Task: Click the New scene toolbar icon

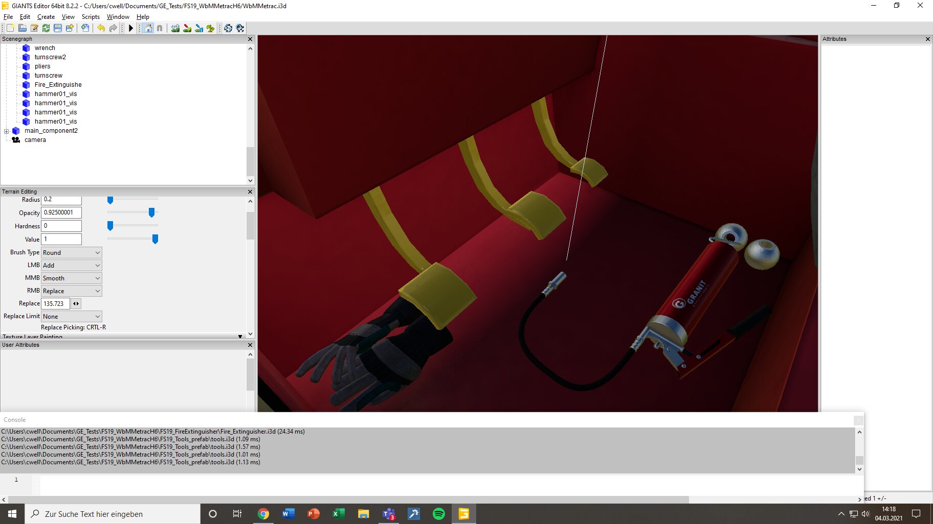Action: tap(10, 28)
